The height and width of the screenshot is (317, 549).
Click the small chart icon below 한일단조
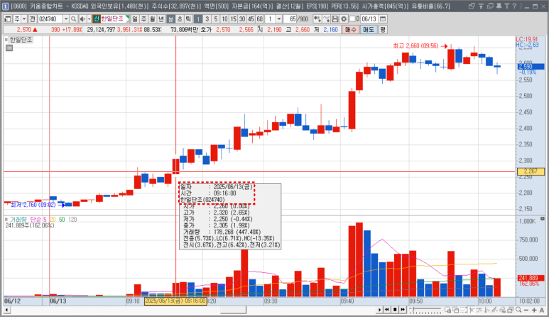[x=9, y=48]
